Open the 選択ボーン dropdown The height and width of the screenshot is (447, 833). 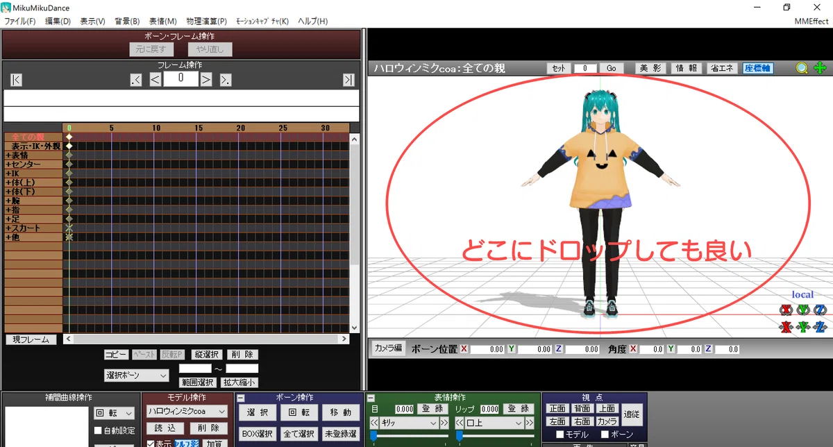136,375
